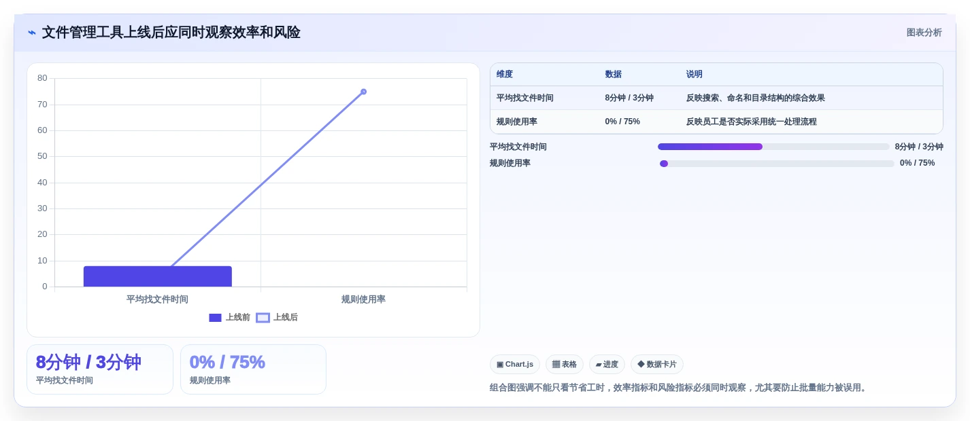Click the 8分钟 / 3分钟 value beside progress bar
This screenshot has height=421, width=970.
point(919,147)
